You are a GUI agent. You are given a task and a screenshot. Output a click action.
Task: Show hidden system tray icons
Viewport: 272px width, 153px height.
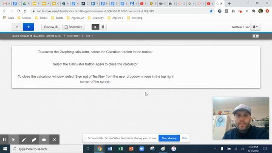[215, 149]
